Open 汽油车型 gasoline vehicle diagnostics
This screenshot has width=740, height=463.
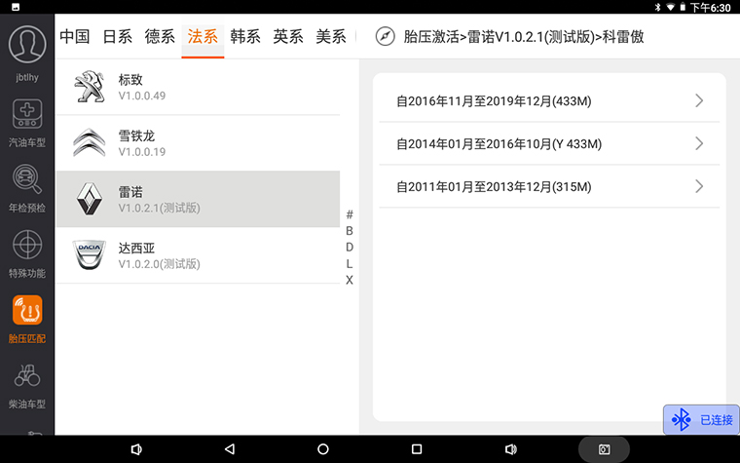[x=27, y=124]
